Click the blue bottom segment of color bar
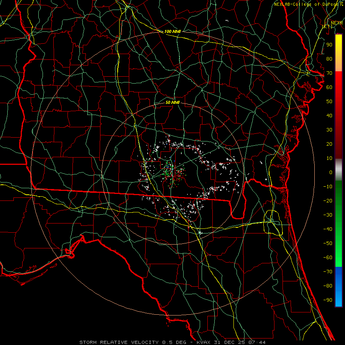This screenshot has width=345, height=345. pos(338,287)
